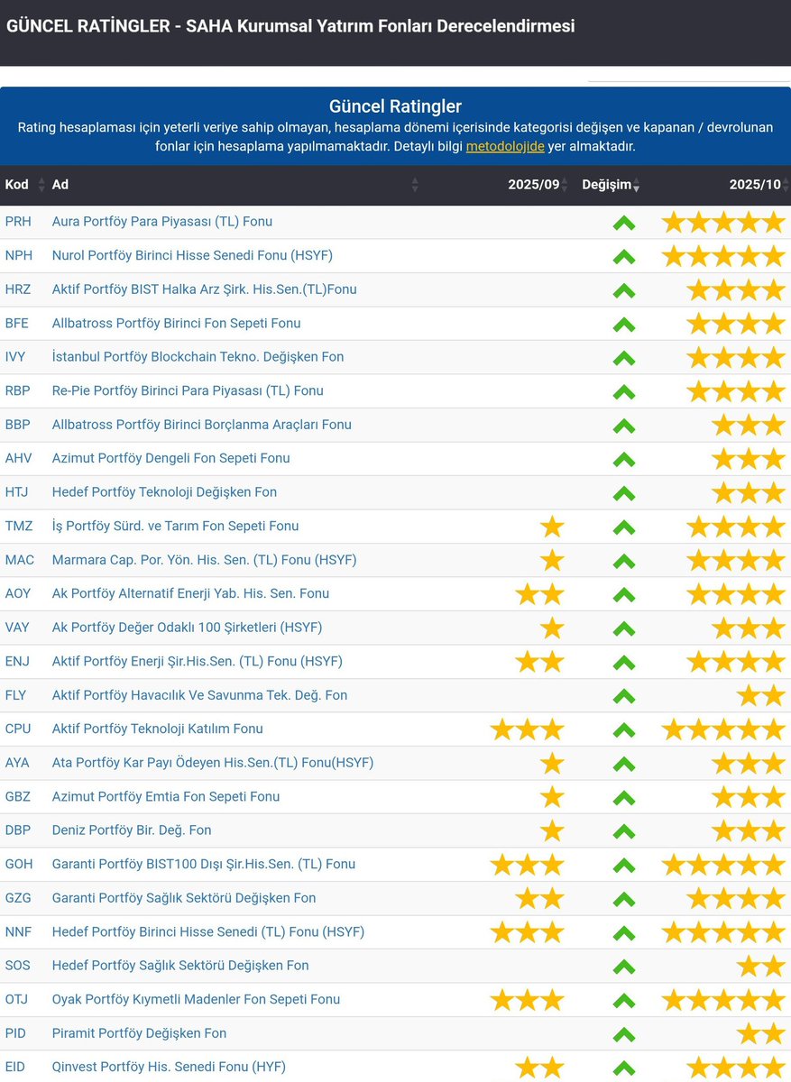791x1082 pixels.
Task: Open Hedef Portföy Teknoloji Değişken Fon
Action: click(165, 492)
